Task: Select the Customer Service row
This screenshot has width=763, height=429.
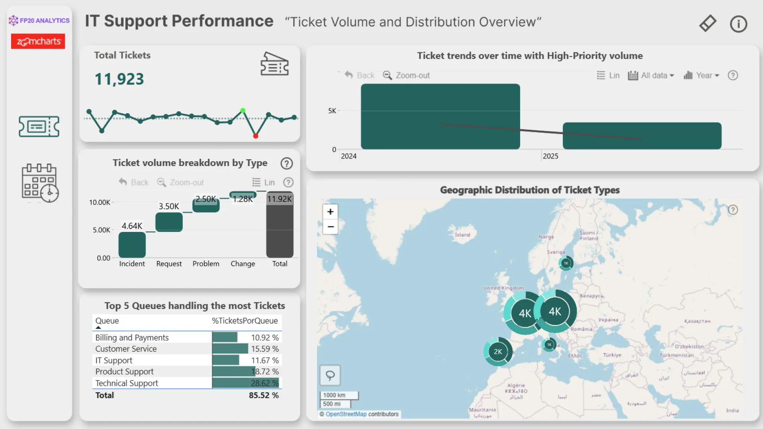Action: pos(187,349)
